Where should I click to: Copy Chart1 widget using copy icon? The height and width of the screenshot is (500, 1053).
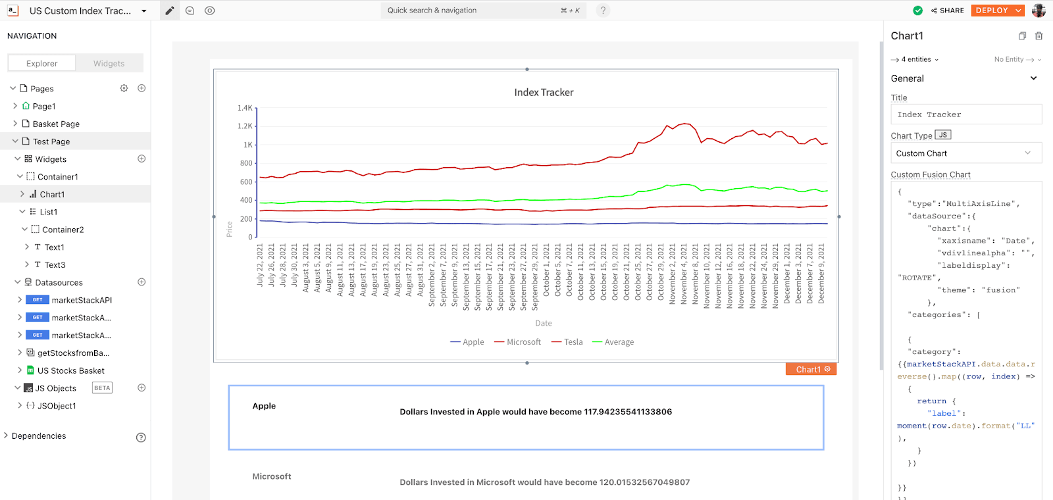coord(1022,36)
